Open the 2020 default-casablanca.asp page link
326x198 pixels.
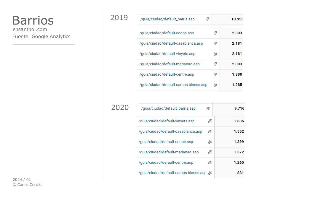coord(170,132)
